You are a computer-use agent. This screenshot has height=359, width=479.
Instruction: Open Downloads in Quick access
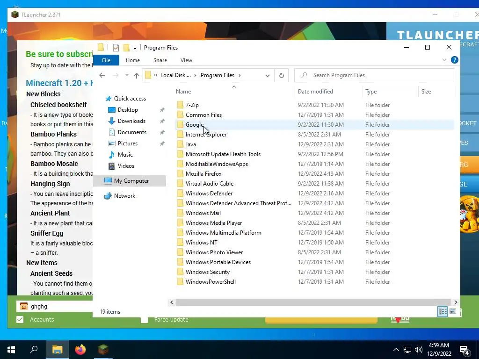[131, 121]
